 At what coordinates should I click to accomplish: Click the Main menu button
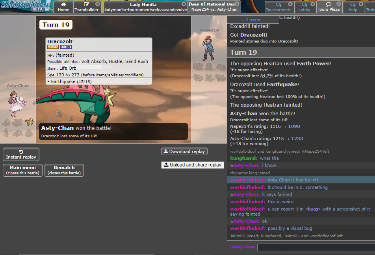(x=23, y=170)
